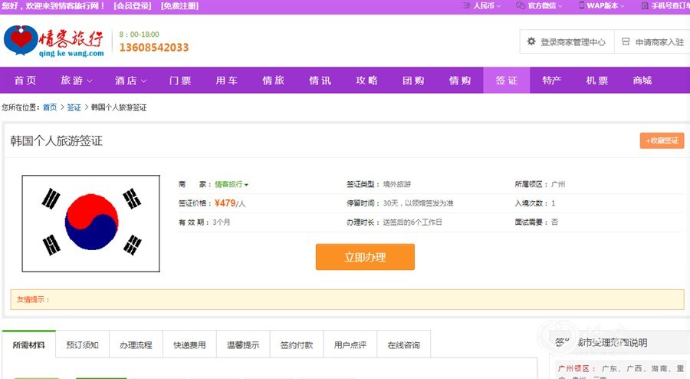Expand the 官方微信 dropdown
Viewport: 690px width, 379px height.
(x=545, y=5)
